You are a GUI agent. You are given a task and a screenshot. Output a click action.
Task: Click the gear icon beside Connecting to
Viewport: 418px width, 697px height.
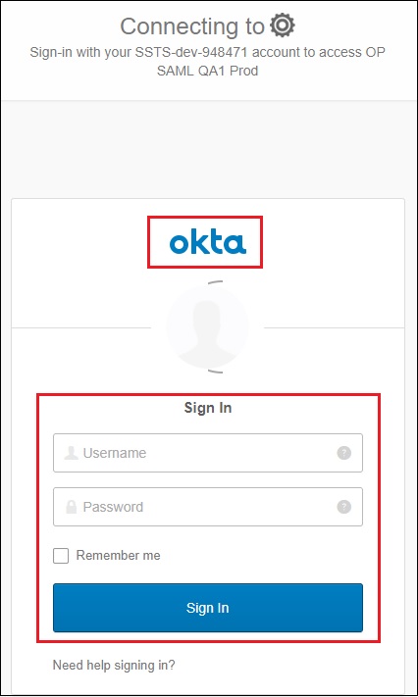click(284, 25)
